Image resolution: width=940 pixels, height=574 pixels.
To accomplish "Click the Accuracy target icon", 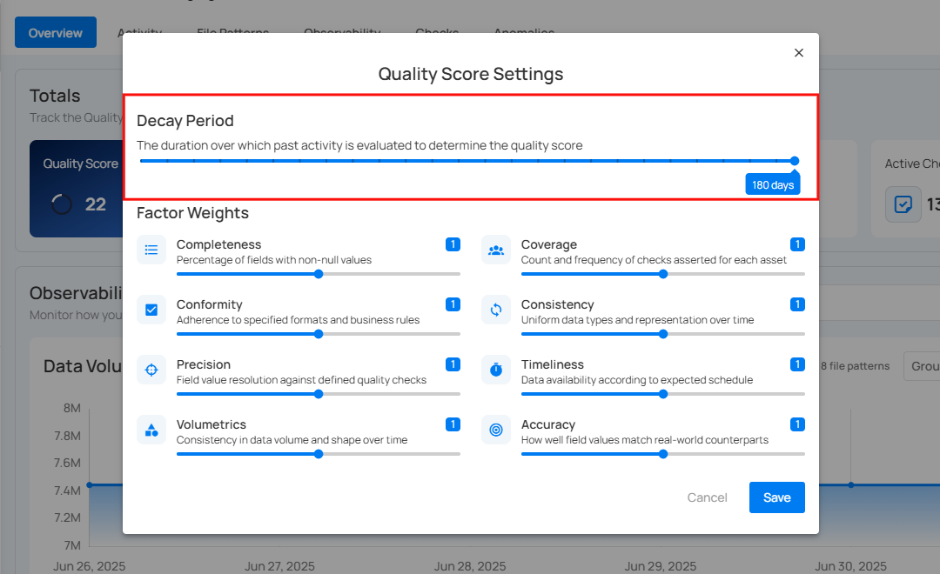I will 496,430.
